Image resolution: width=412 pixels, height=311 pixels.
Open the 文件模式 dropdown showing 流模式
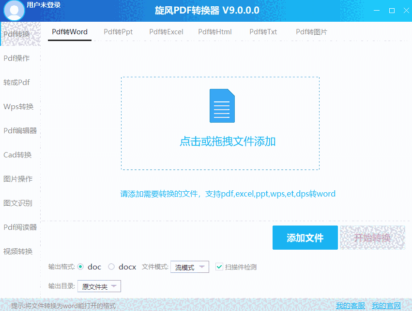pos(189,267)
